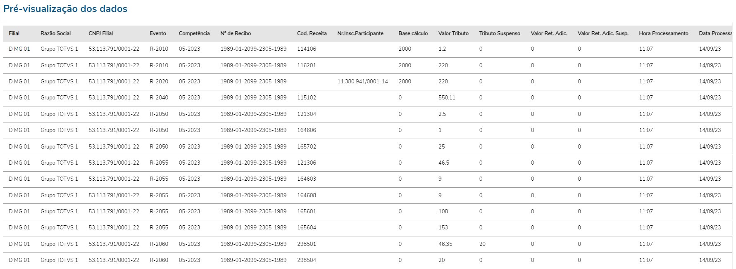
Task: Select revenue code 298501 cell
Action: [x=306, y=244]
